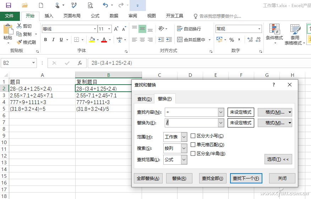Click the Borders icon
Image resolution: width=311 pixels, height=199 pixels.
pyautogui.click(x=77, y=40)
